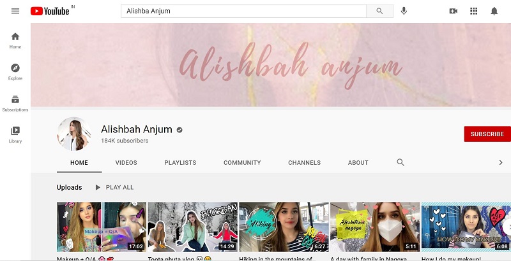Screen dimensions: 511x261
Task: Click the YouTube logo
Action: point(50,11)
